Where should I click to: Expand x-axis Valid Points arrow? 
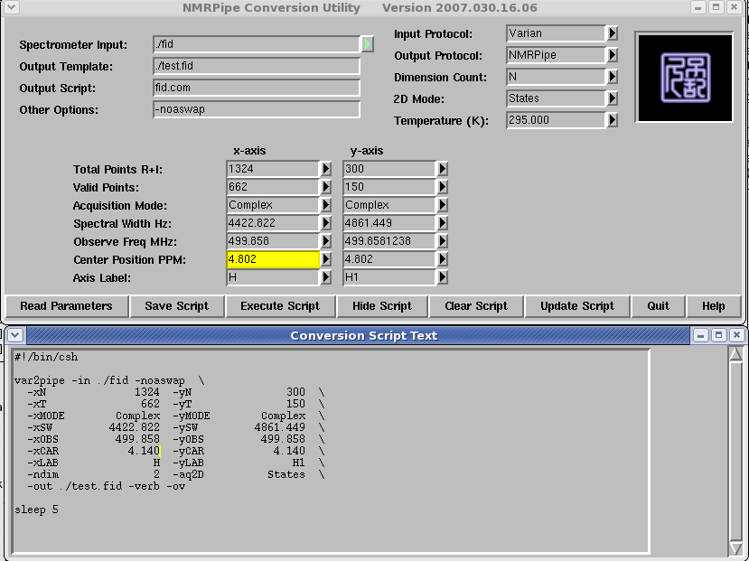(x=326, y=187)
